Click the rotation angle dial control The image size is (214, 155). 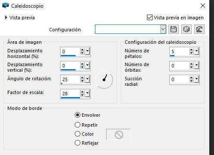pyautogui.click(x=104, y=79)
